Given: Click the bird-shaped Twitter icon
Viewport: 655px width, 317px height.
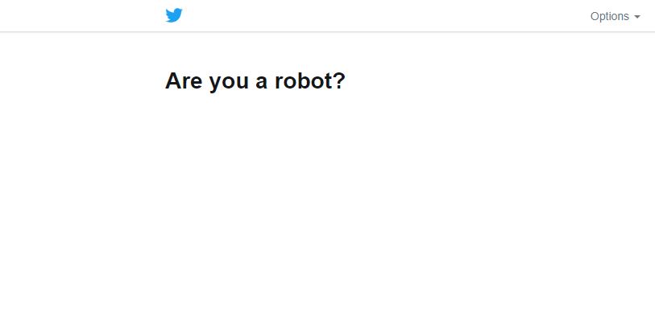Looking at the screenshot, I should tap(174, 15).
